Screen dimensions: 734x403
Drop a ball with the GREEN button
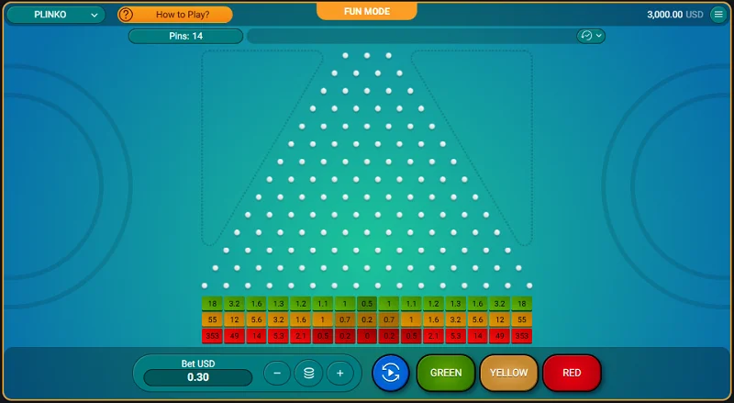click(446, 373)
